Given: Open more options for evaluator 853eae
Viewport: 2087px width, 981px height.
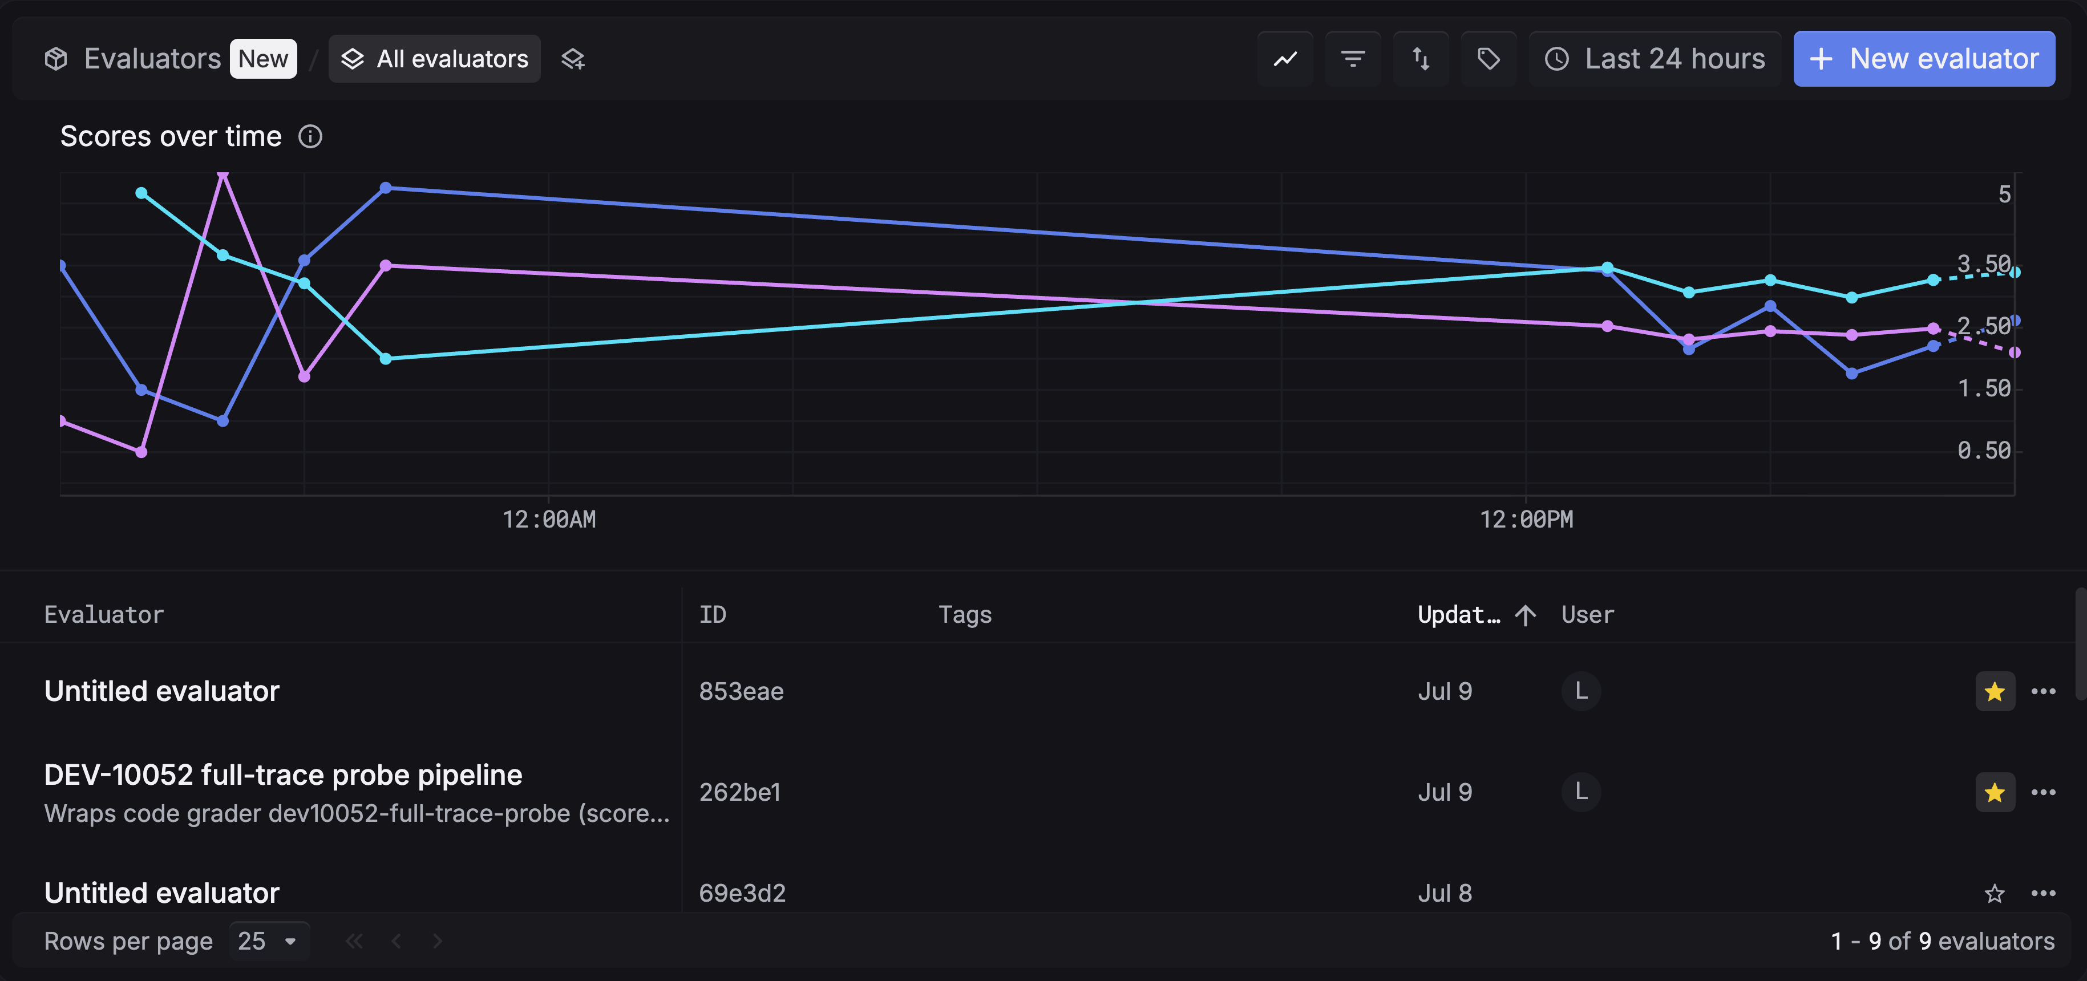Looking at the screenshot, I should pyautogui.click(x=2043, y=691).
